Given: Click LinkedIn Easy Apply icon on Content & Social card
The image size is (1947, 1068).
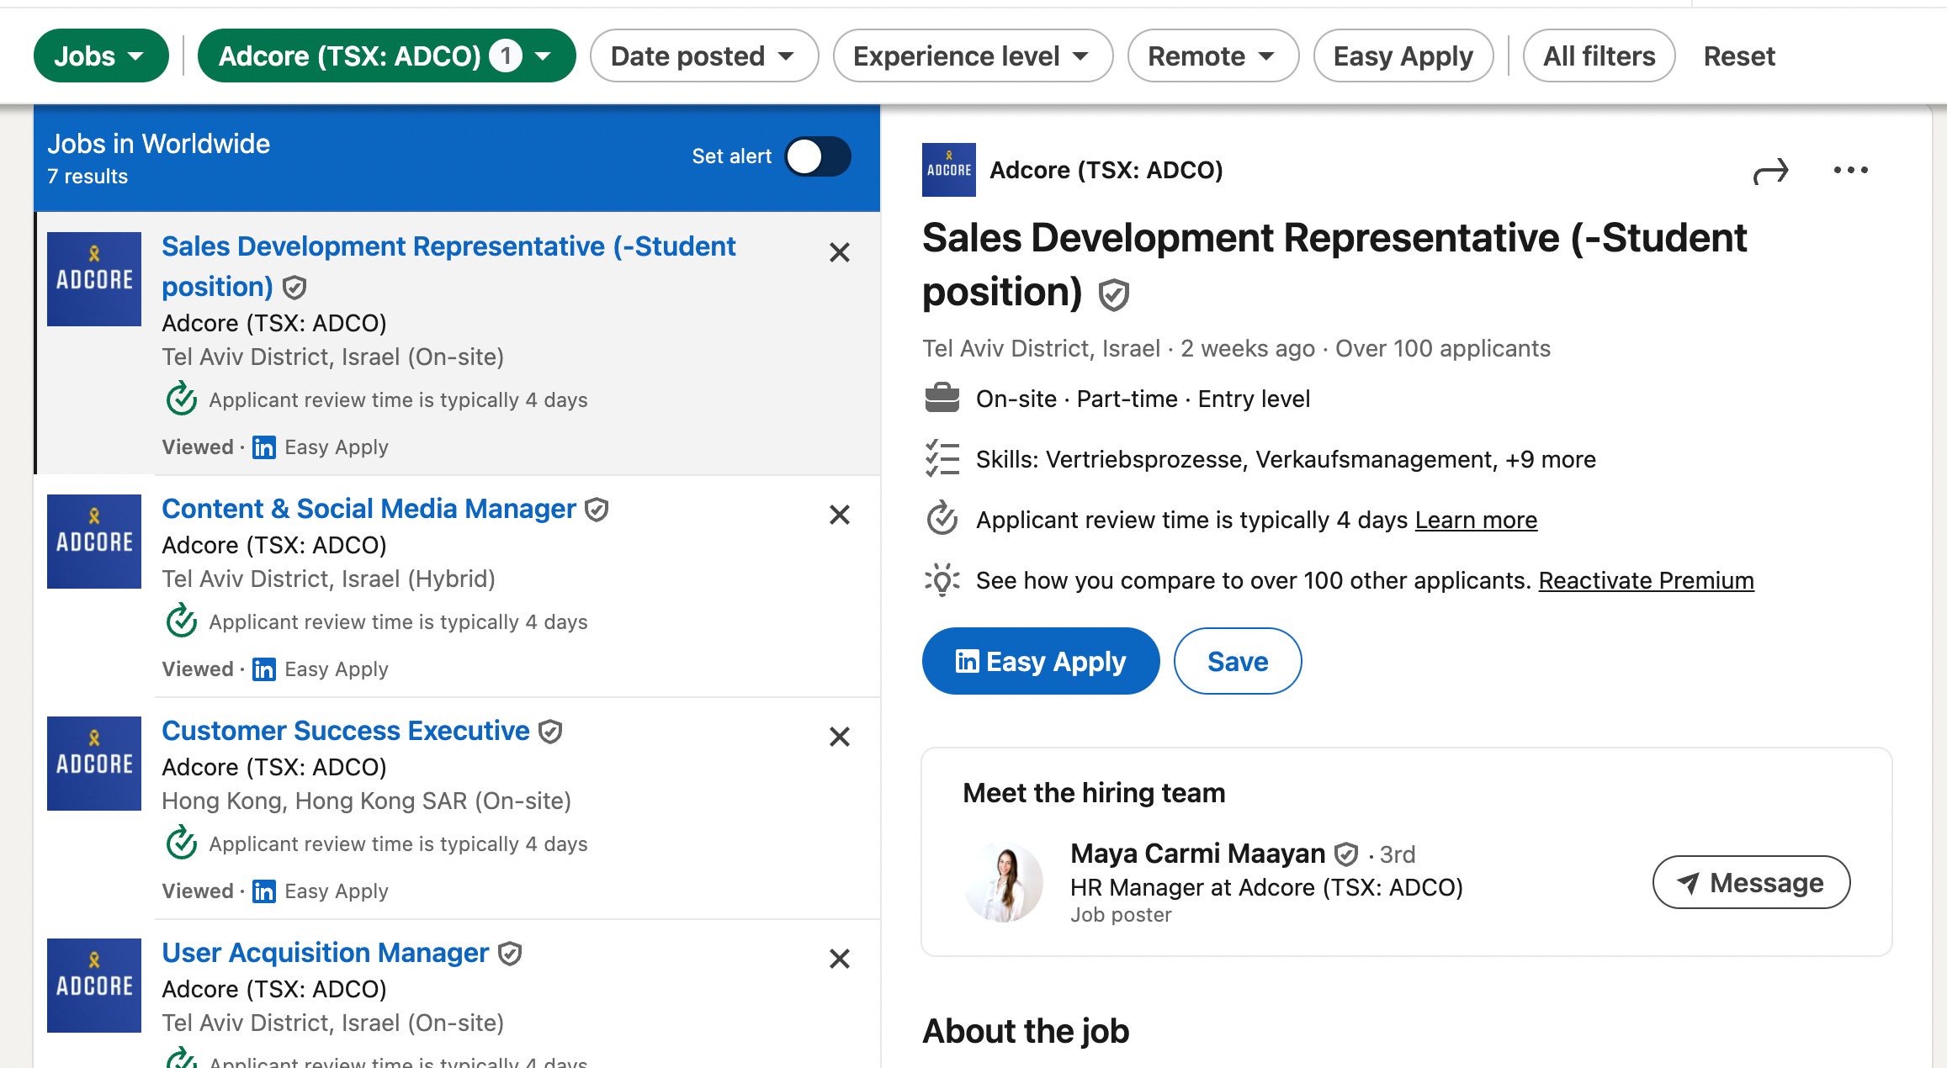Looking at the screenshot, I should tap(264, 669).
